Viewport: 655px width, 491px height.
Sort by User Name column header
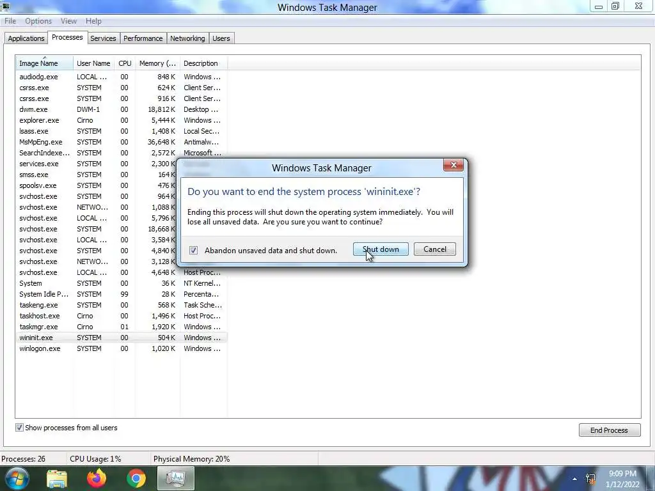tap(93, 63)
